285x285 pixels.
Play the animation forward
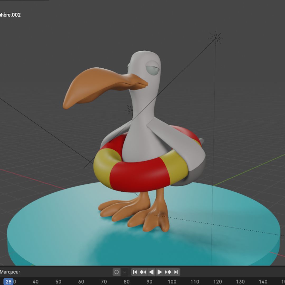pos(160,272)
